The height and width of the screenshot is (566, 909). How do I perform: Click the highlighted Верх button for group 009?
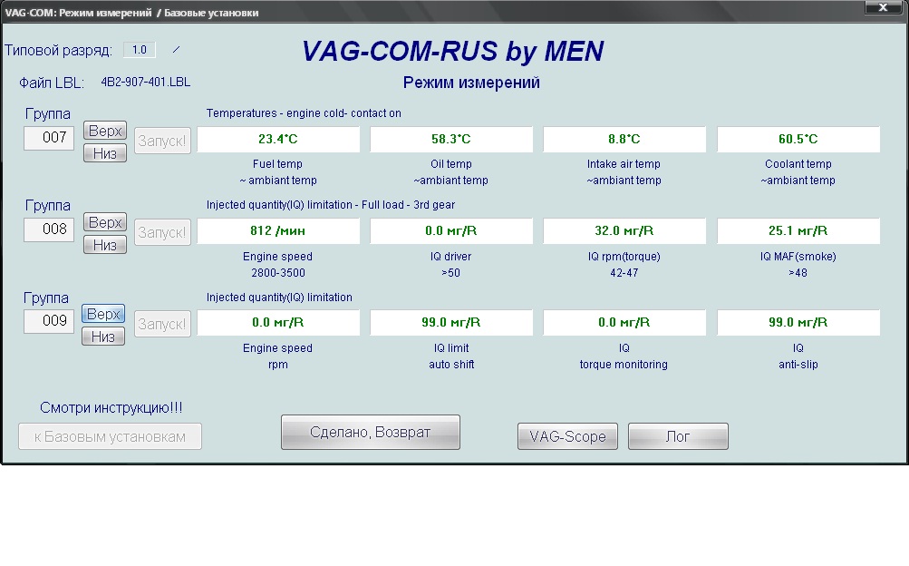(104, 314)
